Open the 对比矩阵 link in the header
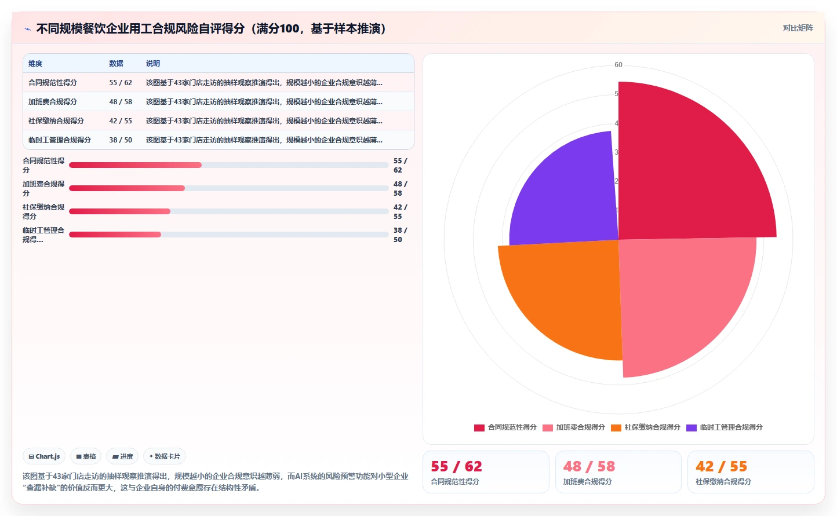This screenshot has width=837, height=516. tap(798, 28)
